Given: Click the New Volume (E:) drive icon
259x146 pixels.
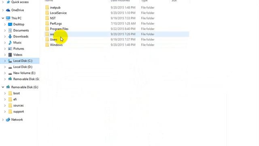Looking at the screenshot, I should coord(10,73).
